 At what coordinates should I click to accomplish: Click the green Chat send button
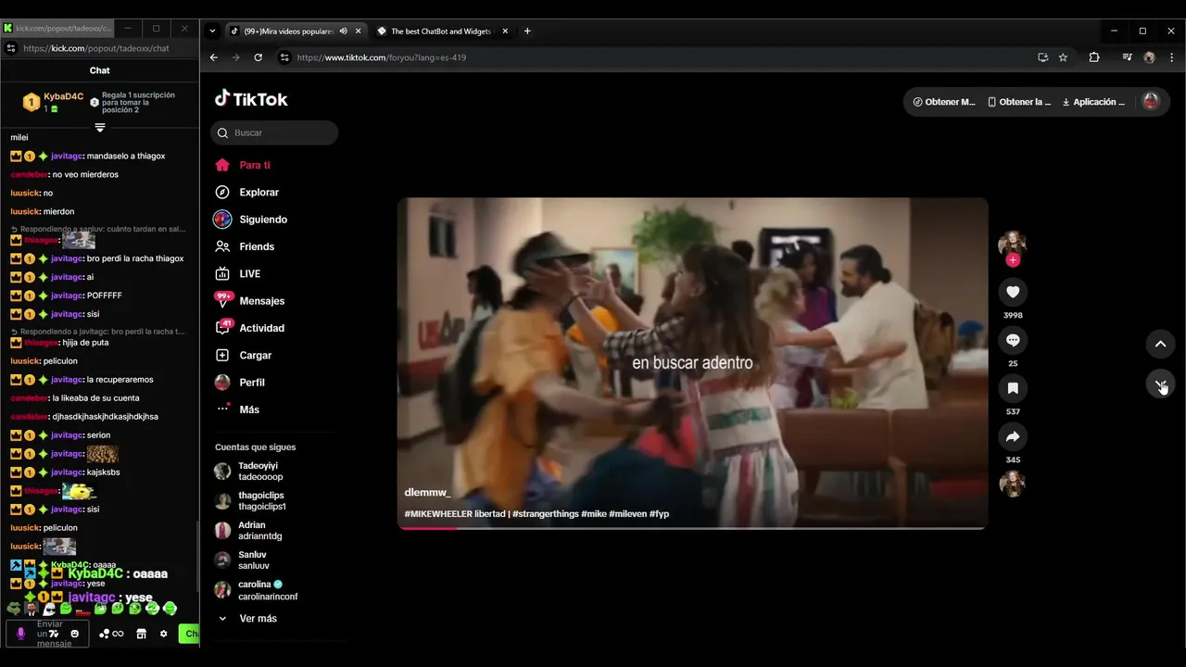click(x=189, y=634)
